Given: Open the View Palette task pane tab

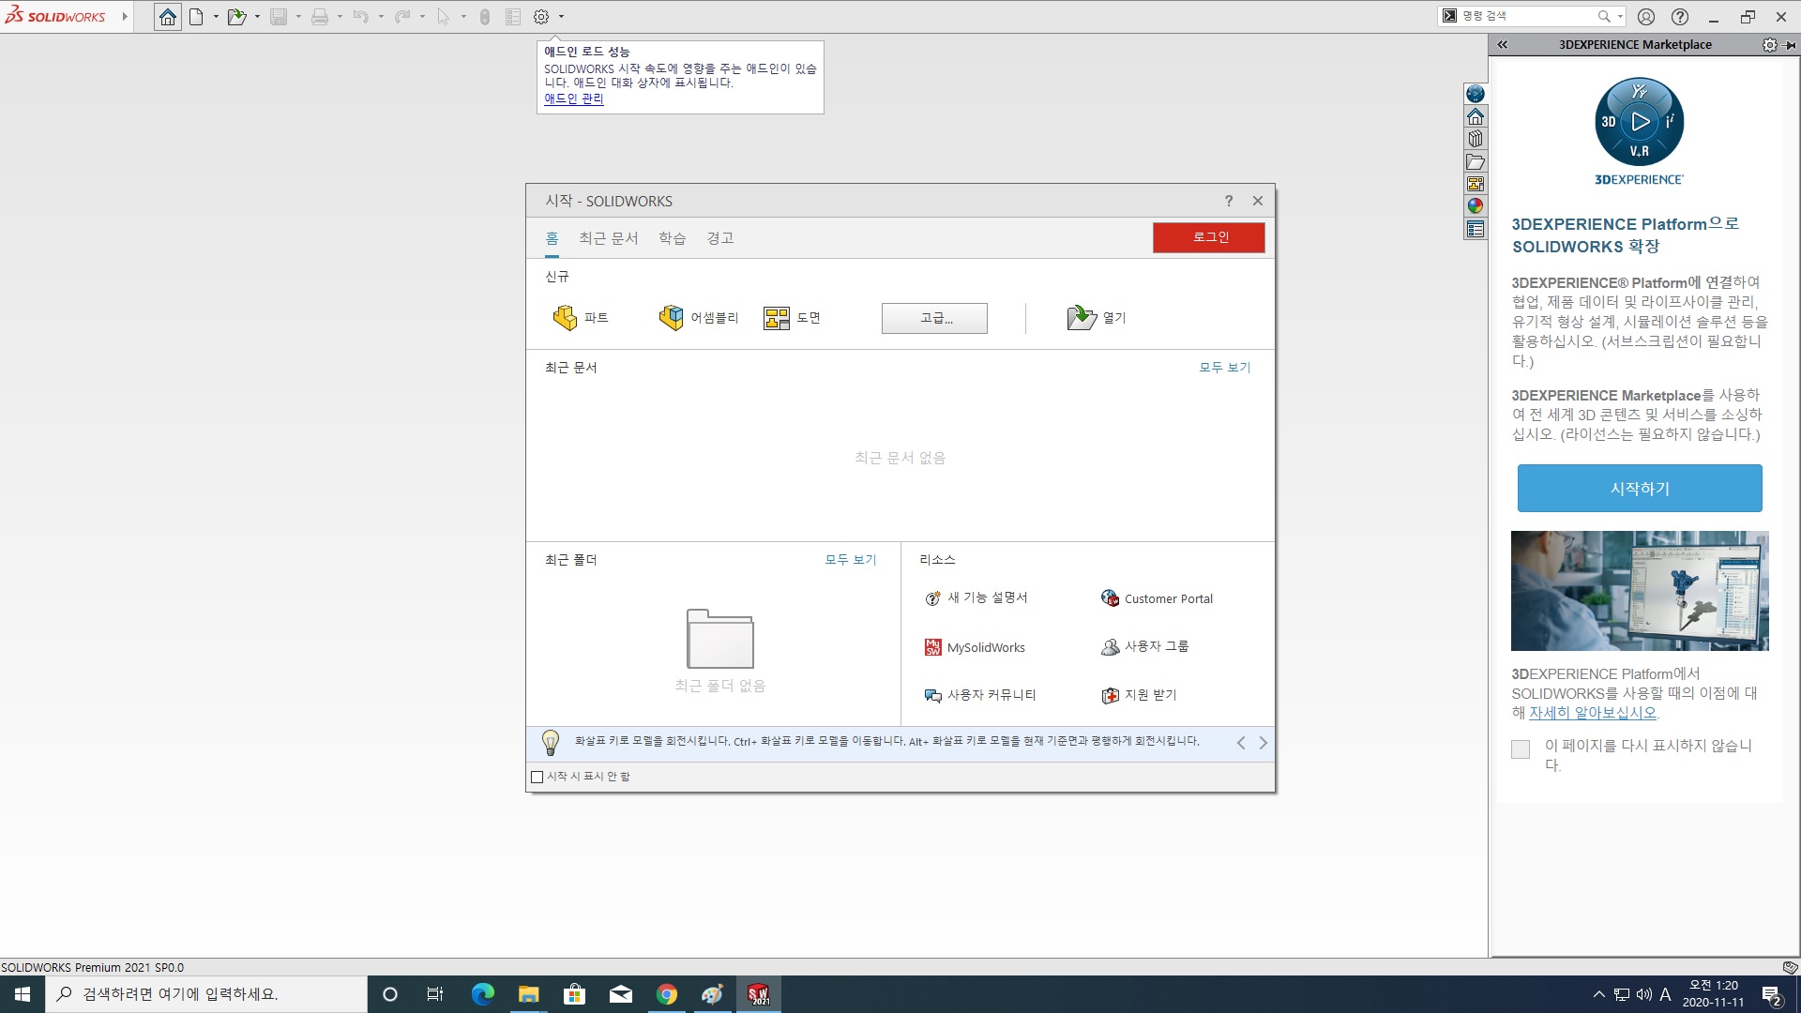Looking at the screenshot, I should point(1476,184).
